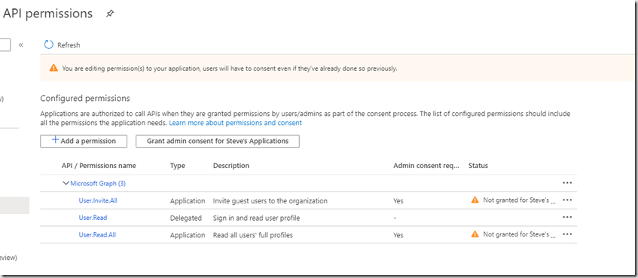This screenshot has height=278, width=638.
Task: Pin the API permissions page
Action: tap(110, 14)
